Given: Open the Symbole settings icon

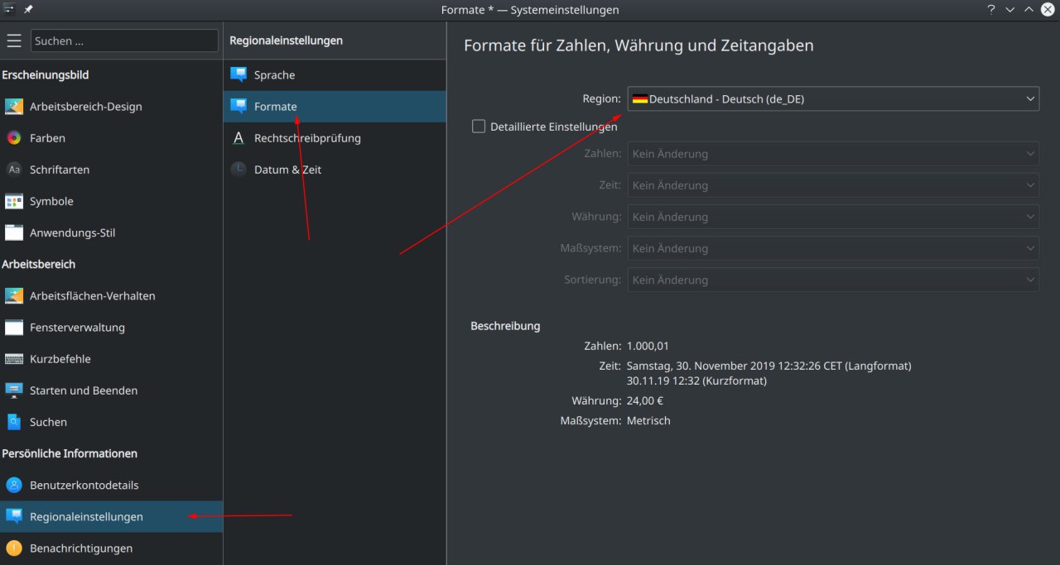Looking at the screenshot, I should coord(14,201).
